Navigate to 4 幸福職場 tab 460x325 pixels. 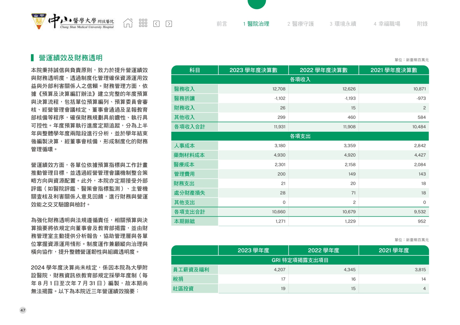click(x=387, y=24)
